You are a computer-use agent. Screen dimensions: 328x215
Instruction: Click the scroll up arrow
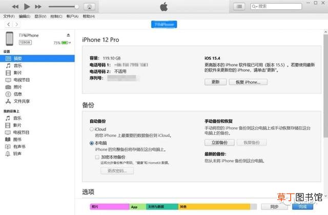pyautogui.click(x=326, y=32)
